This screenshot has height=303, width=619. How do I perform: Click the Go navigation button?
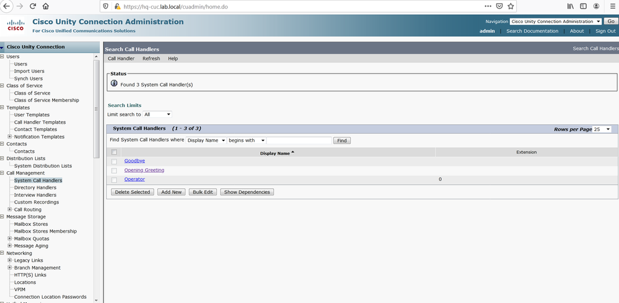[611, 21]
